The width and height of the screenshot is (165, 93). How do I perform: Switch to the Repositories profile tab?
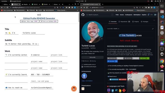124,22
